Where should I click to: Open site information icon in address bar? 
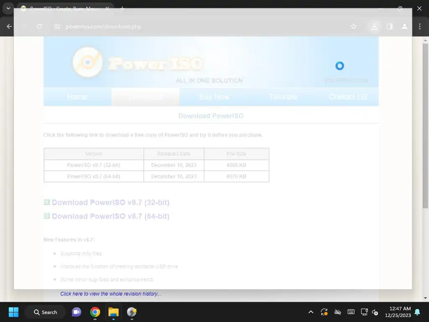pyautogui.click(x=57, y=26)
